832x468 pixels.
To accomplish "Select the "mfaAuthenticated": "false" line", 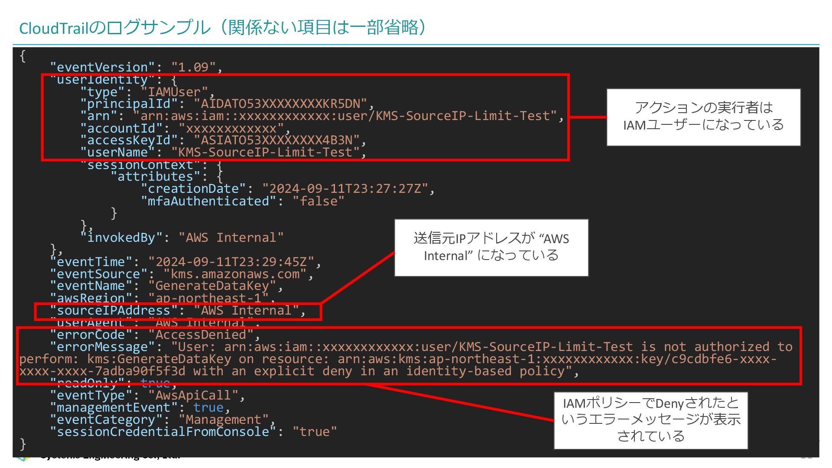I will 242,201.
